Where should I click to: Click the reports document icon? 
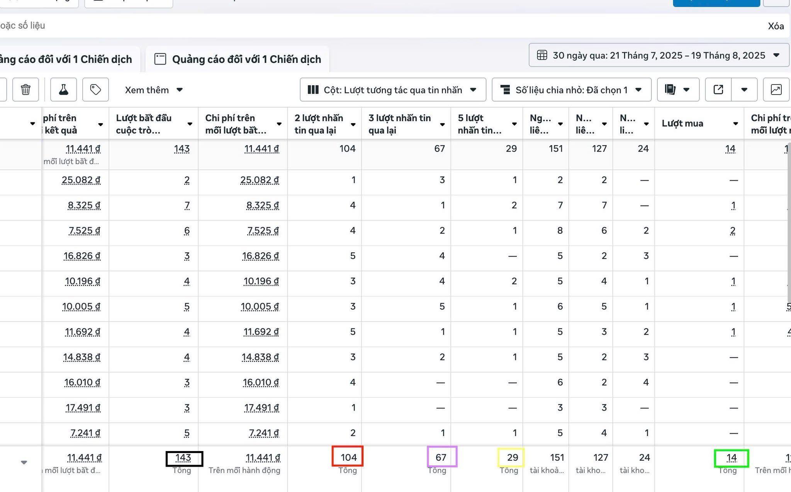(670, 90)
